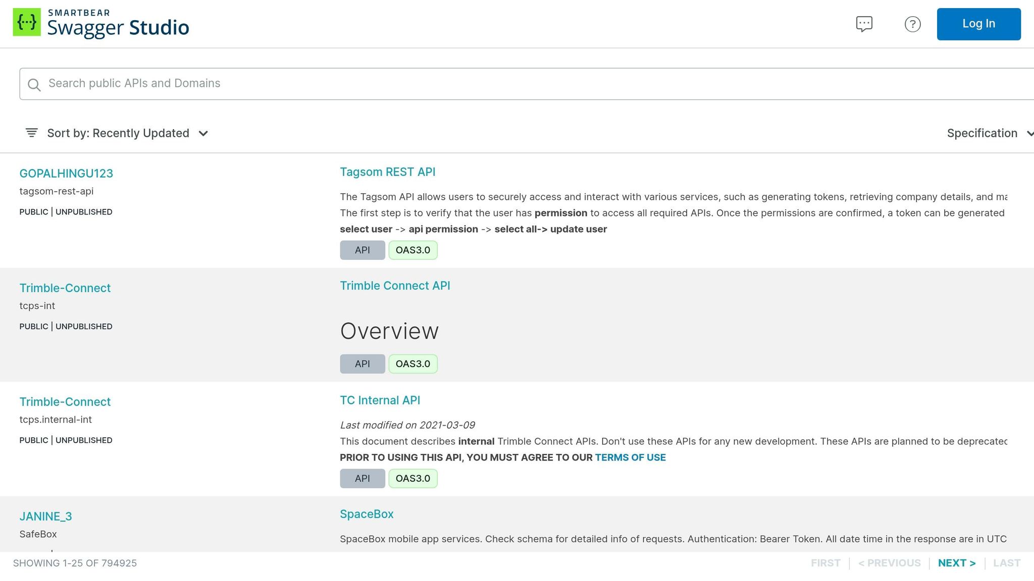Image resolution: width=1034 pixels, height=581 pixels.
Task: Click API tag on TC Internal API
Action: click(363, 479)
